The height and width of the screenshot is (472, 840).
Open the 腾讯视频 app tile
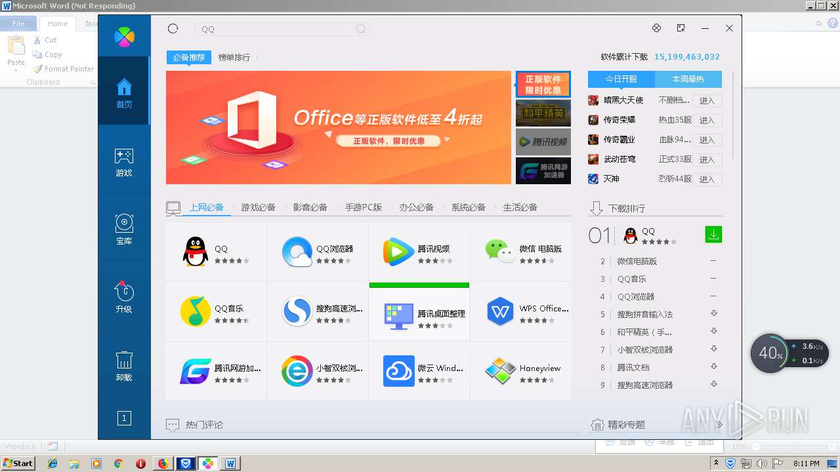coord(419,252)
